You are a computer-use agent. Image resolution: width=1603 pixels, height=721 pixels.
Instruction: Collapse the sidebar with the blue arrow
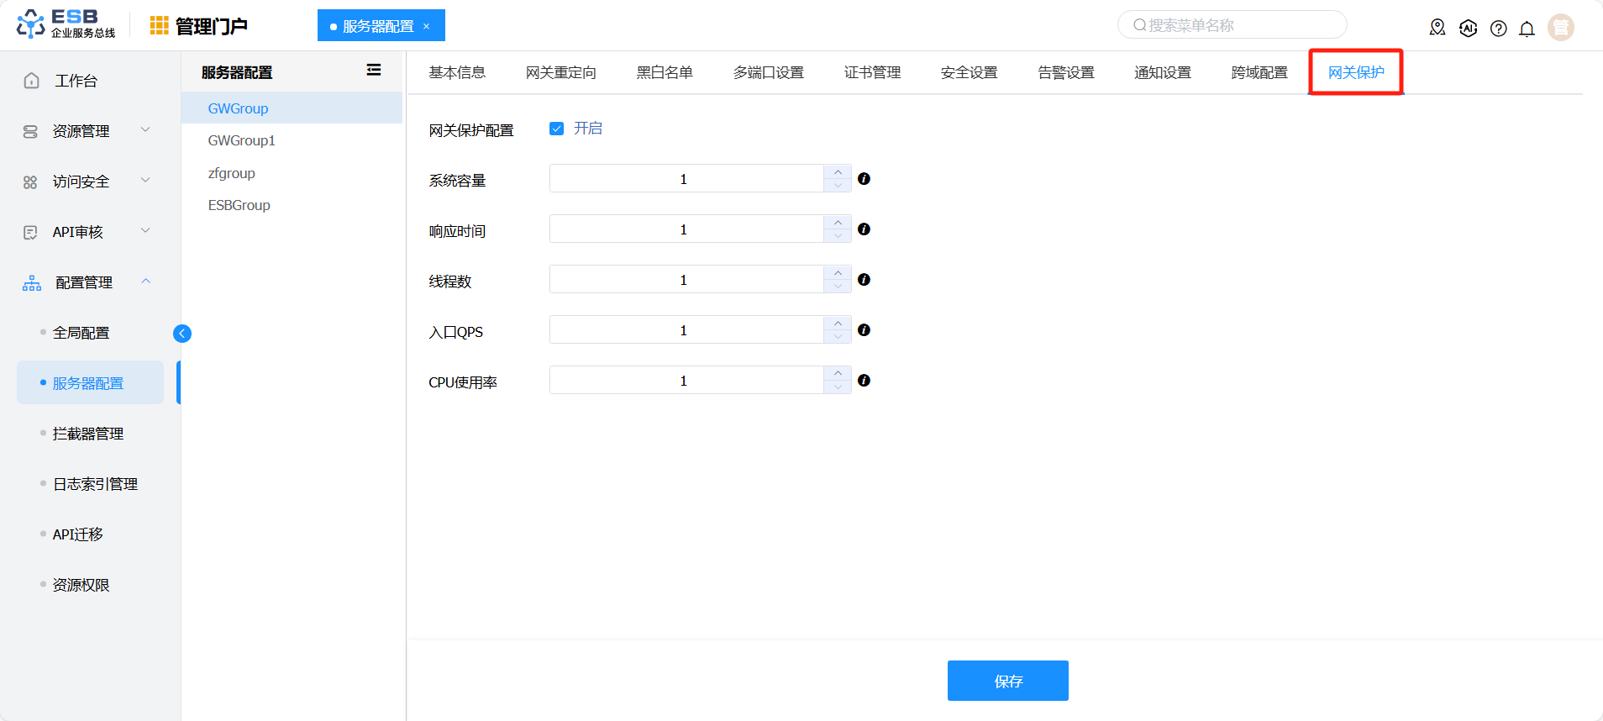click(x=182, y=334)
